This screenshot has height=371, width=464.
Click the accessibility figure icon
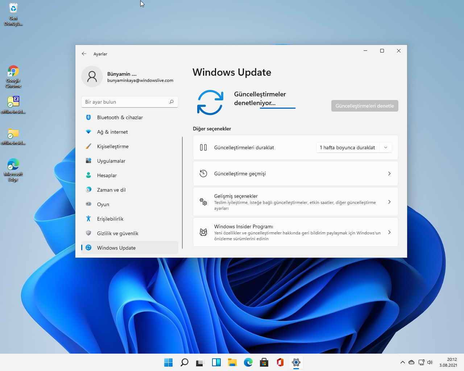coord(88,218)
